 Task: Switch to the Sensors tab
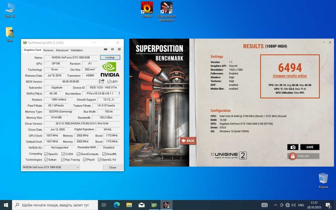[x=48, y=50]
